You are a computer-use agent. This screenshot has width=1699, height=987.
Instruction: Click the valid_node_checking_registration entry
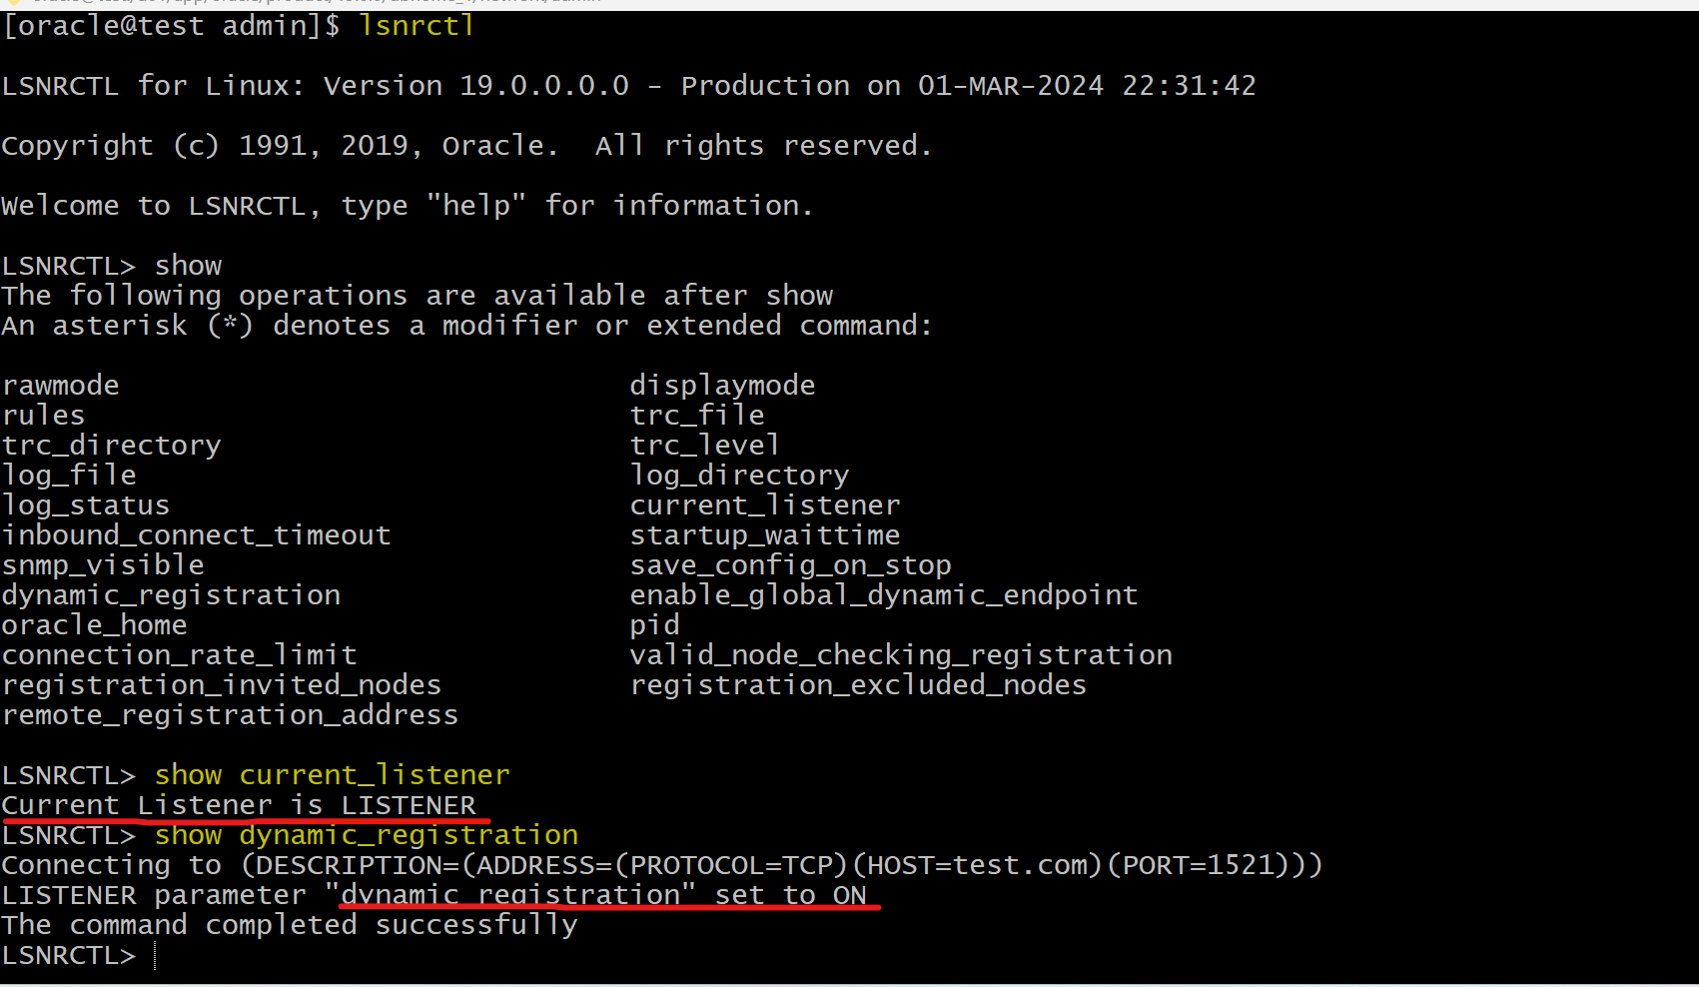tap(901, 655)
